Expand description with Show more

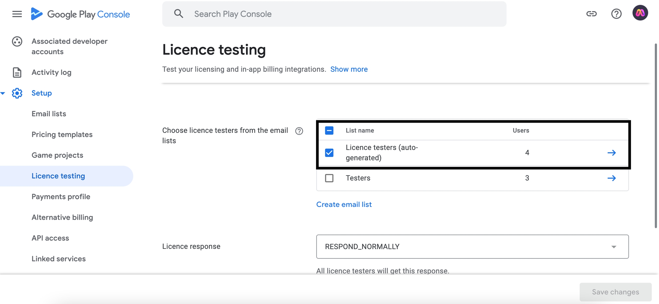(x=349, y=69)
